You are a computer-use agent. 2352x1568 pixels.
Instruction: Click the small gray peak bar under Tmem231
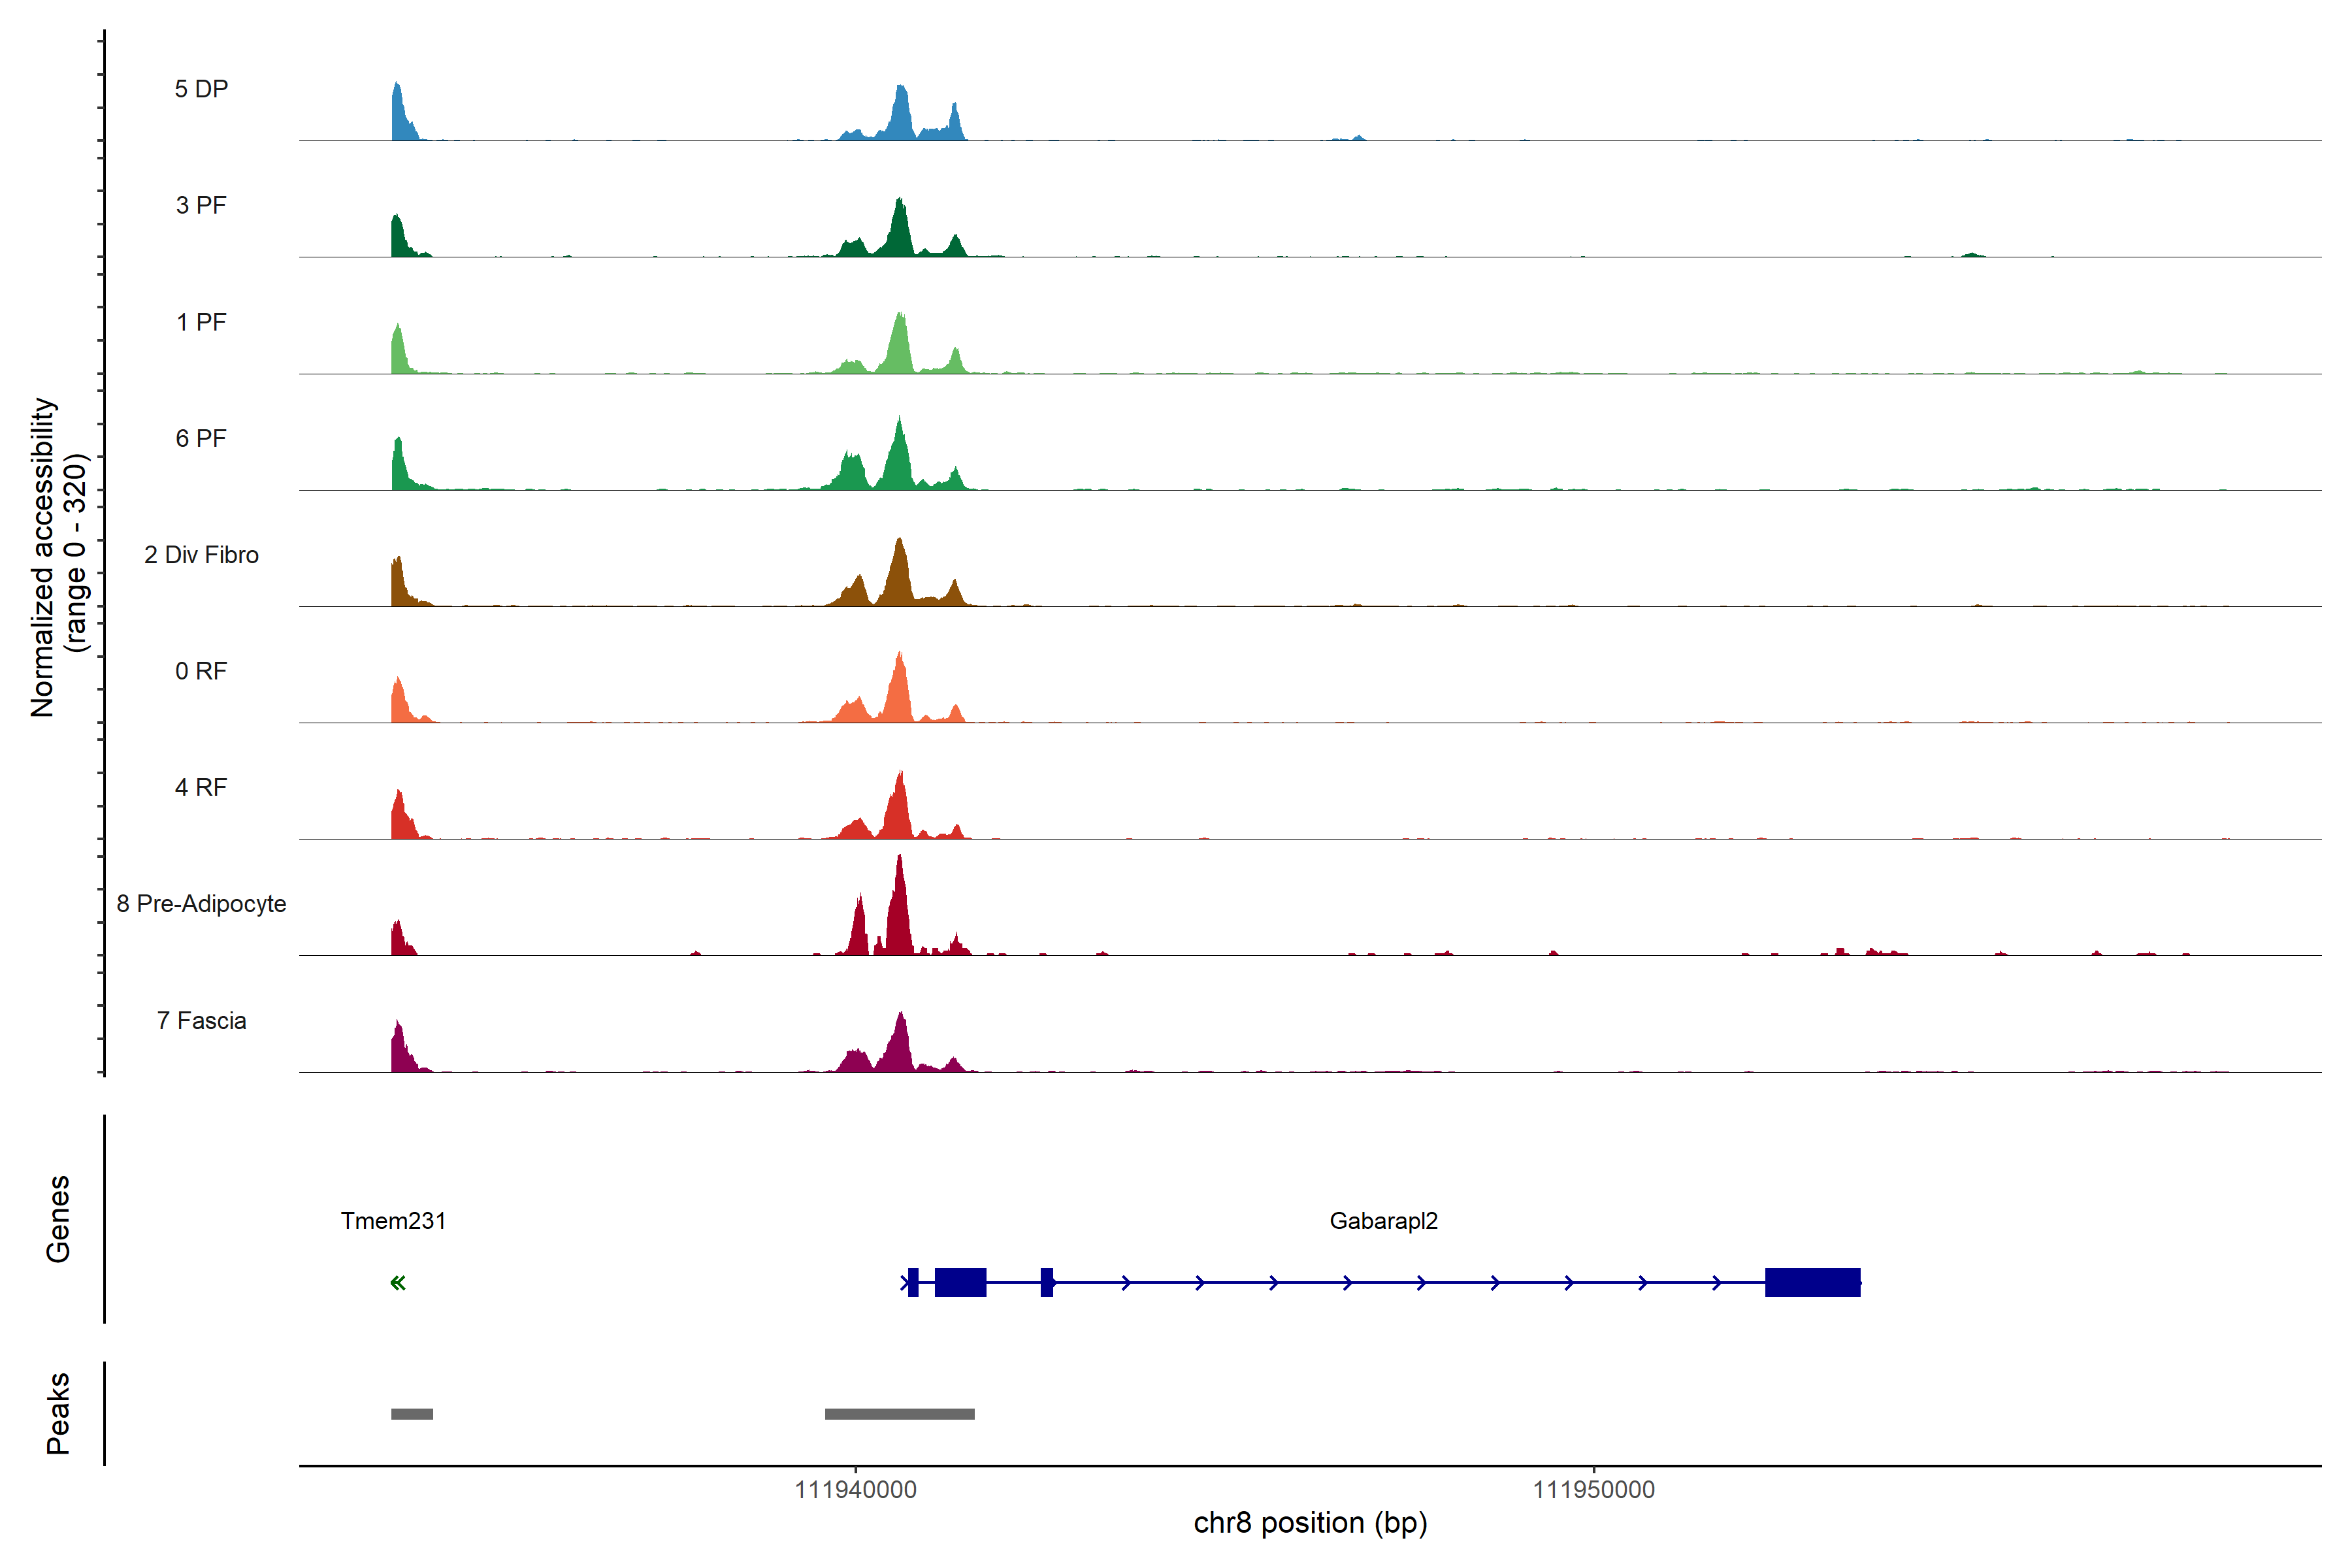pyautogui.click(x=412, y=1414)
